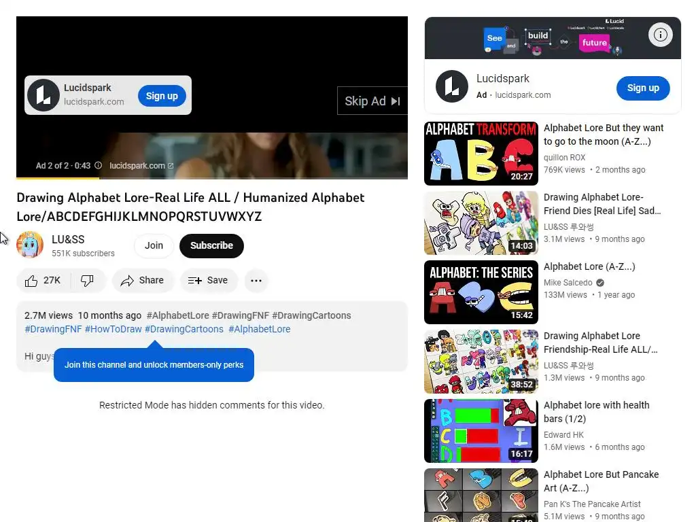The image size is (696, 522).
Task: Open 'Alphabet Lore But they want to go to the moon'
Action: coord(604,135)
